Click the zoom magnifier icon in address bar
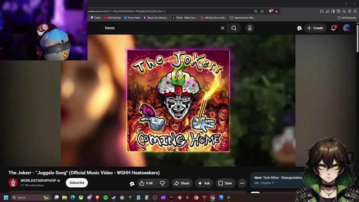Image resolution: width=359 pixels, height=202 pixels. (256, 11)
